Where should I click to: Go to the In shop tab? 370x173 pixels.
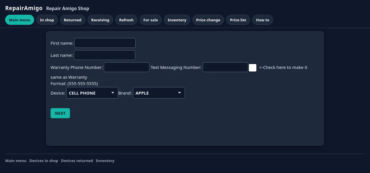tap(47, 20)
